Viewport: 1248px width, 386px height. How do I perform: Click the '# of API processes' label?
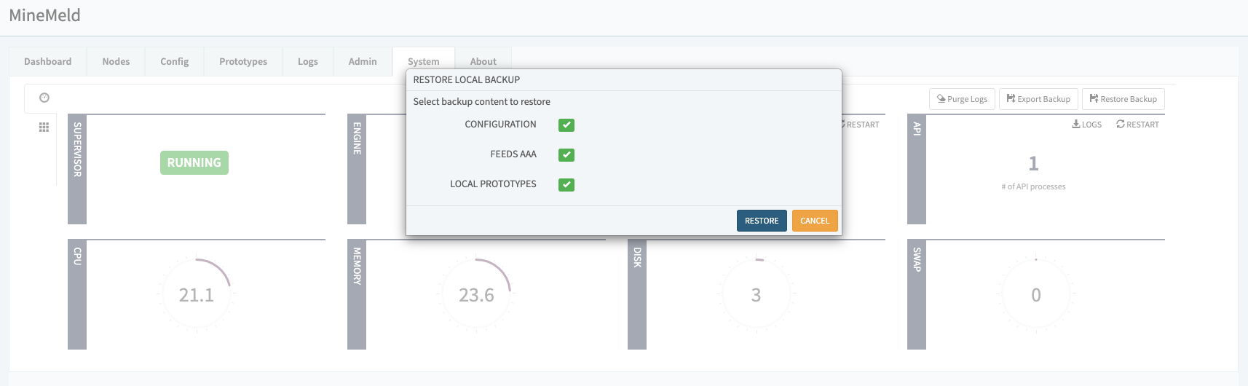1033,187
